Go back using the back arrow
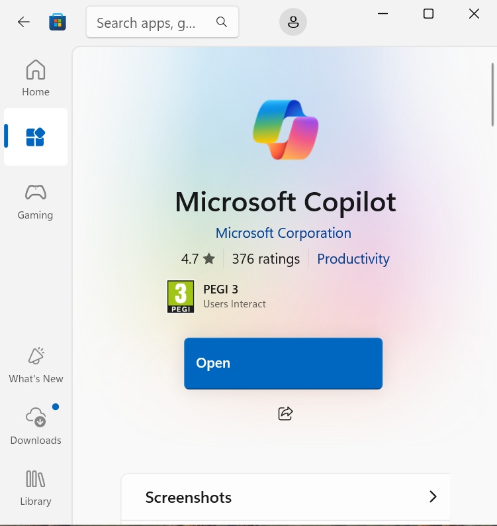The height and width of the screenshot is (526, 497). [23, 22]
